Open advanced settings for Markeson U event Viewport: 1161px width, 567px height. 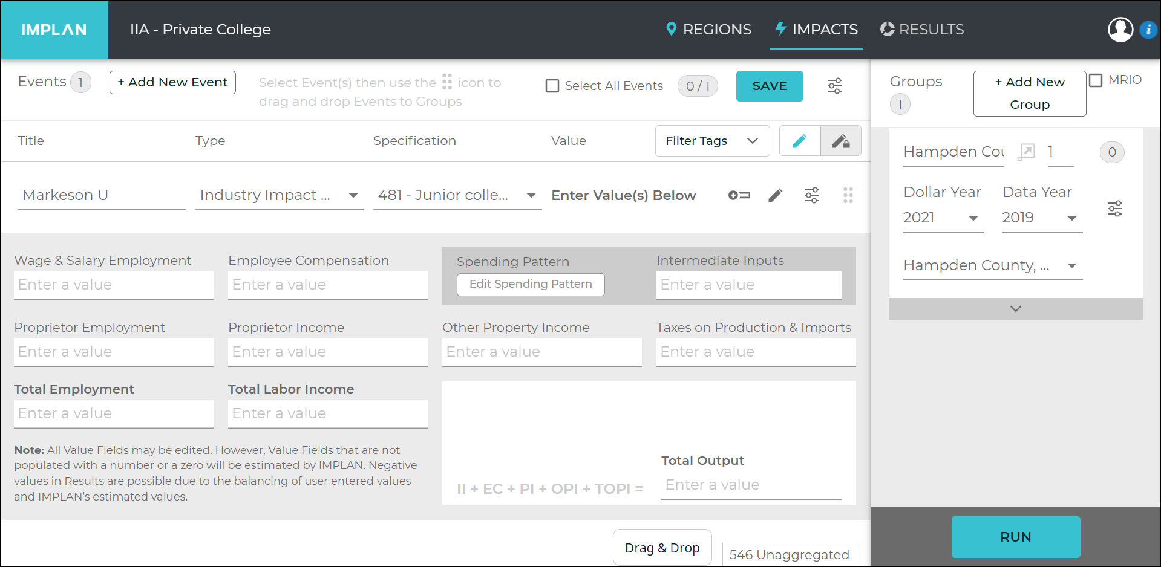click(811, 195)
